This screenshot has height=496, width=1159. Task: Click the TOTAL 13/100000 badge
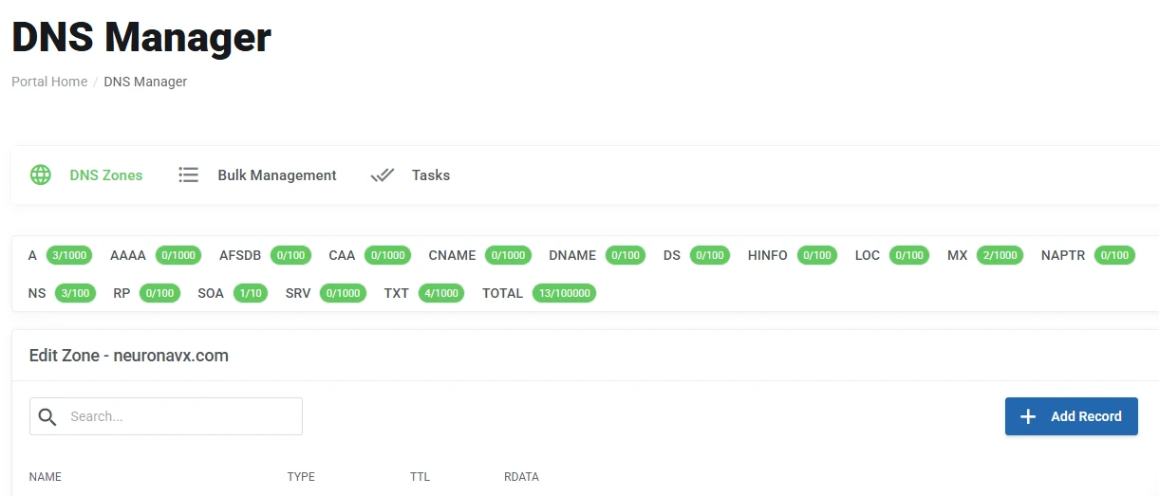pos(564,293)
